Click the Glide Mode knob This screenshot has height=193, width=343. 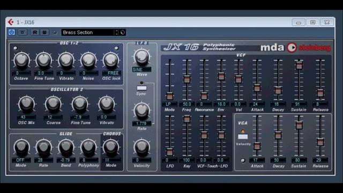pos(21,147)
